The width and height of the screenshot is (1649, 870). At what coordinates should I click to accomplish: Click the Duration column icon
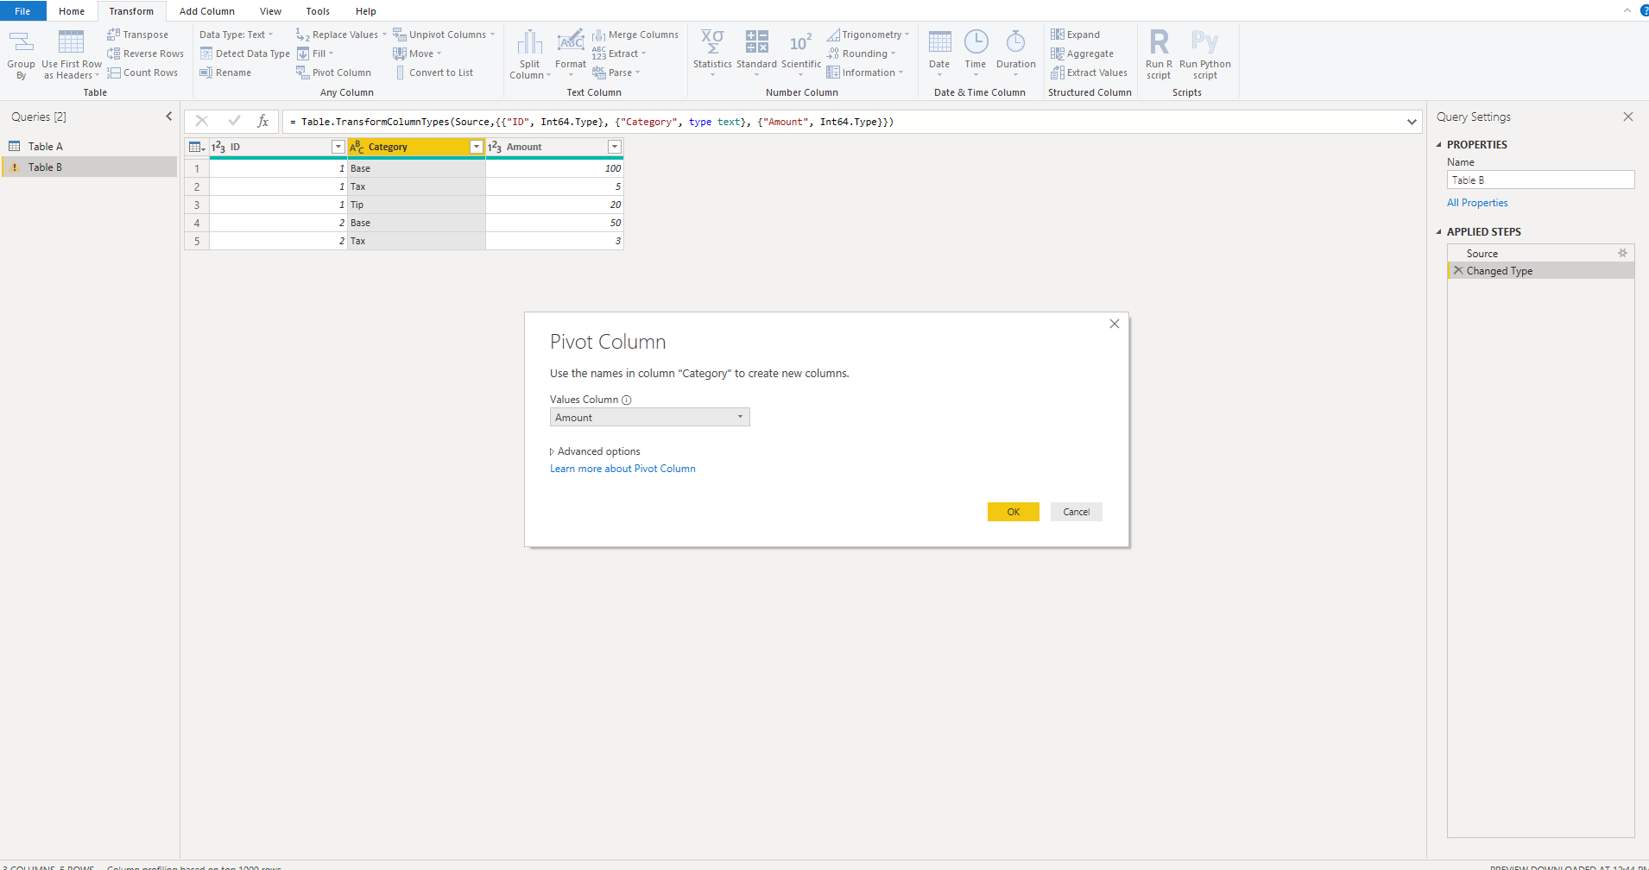click(x=1015, y=41)
